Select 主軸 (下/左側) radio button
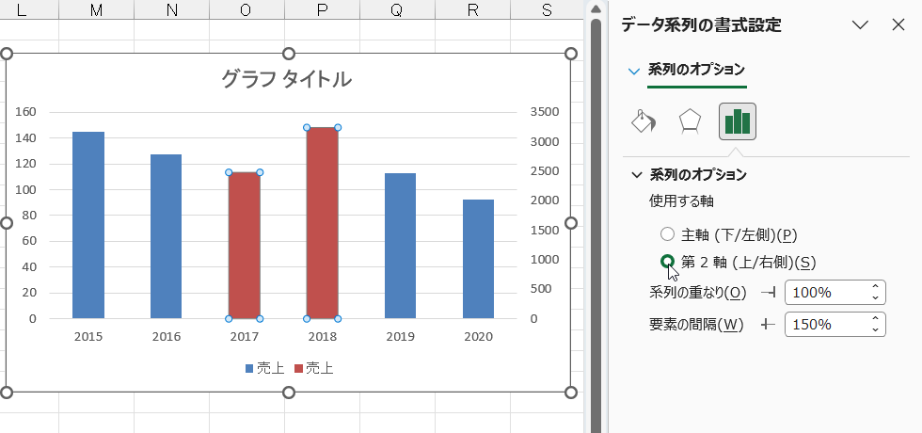This screenshot has width=922, height=433. pos(667,234)
